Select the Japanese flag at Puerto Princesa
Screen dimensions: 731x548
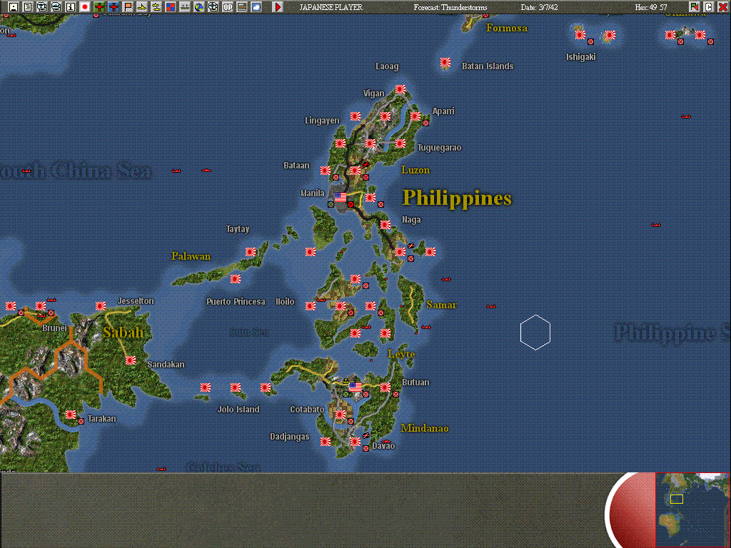[x=236, y=279]
